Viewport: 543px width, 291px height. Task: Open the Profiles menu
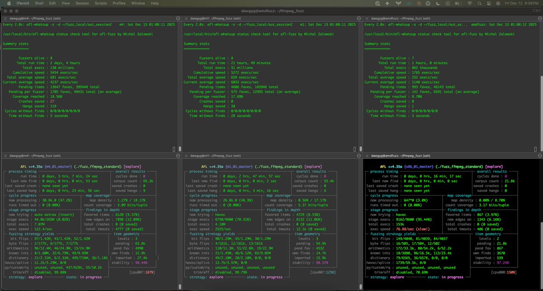click(119, 3)
